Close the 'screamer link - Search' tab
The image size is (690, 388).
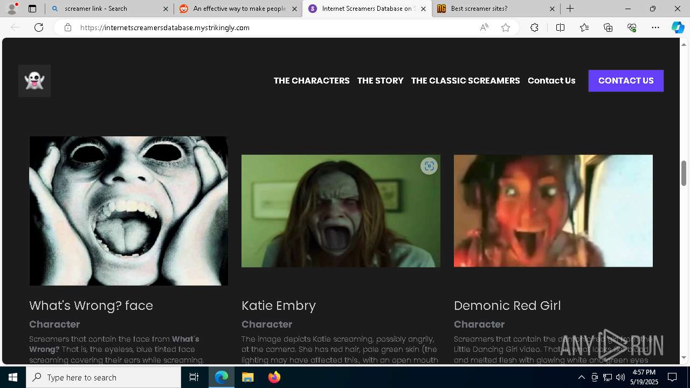point(165,9)
